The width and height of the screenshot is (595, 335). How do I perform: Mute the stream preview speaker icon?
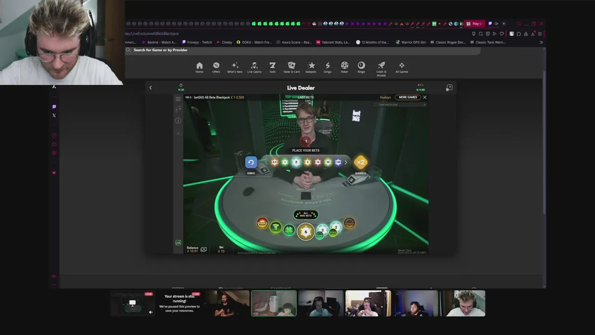(x=151, y=312)
